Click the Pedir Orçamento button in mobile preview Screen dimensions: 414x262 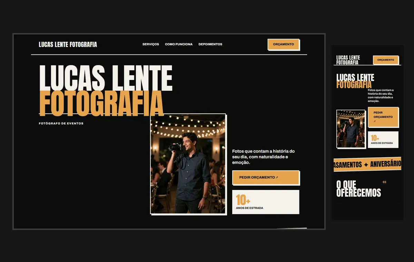[x=383, y=117]
